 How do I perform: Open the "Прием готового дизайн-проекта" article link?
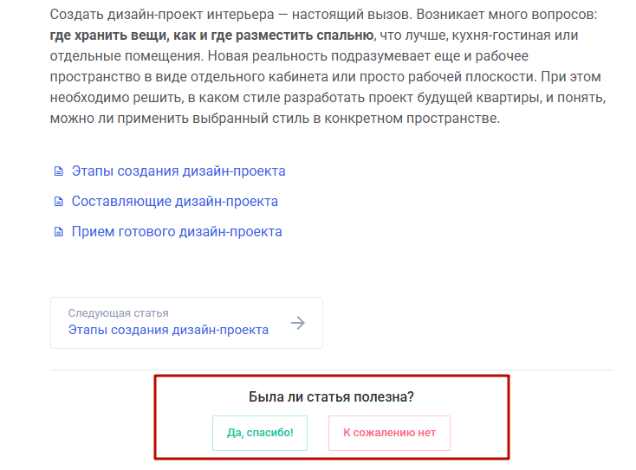177,232
